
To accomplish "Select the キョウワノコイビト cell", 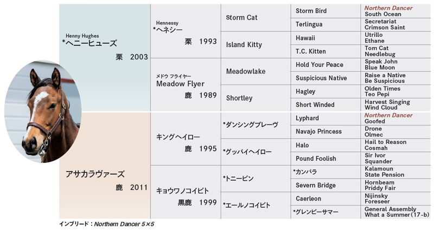I will (x=186, y=193).
